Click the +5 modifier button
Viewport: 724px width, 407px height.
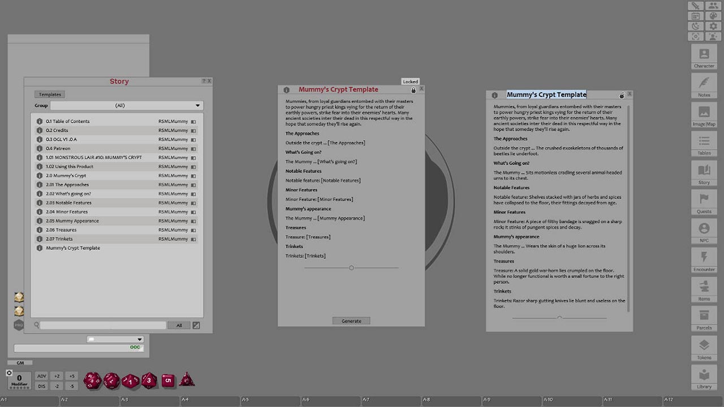(71, 375)
